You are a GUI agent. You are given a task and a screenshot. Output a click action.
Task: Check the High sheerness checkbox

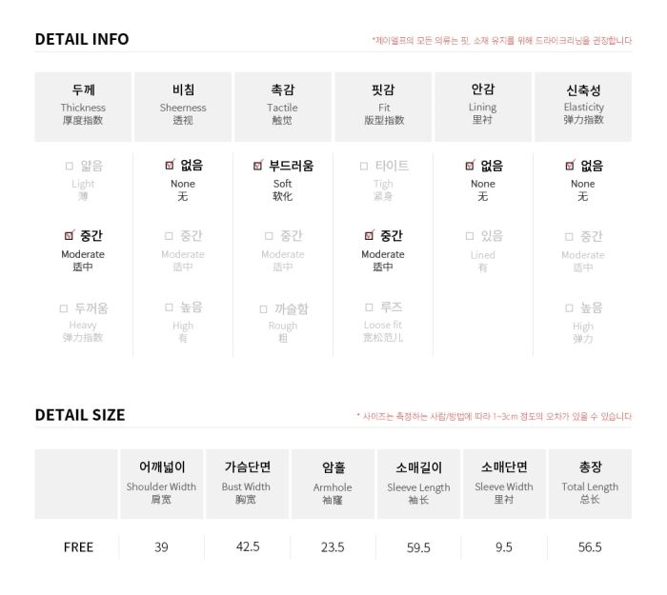169,307
